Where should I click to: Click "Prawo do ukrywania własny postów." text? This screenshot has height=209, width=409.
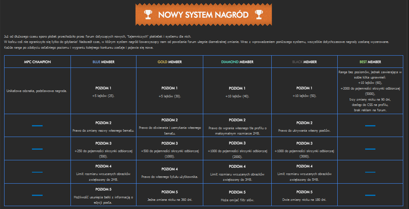click(304, 130)
